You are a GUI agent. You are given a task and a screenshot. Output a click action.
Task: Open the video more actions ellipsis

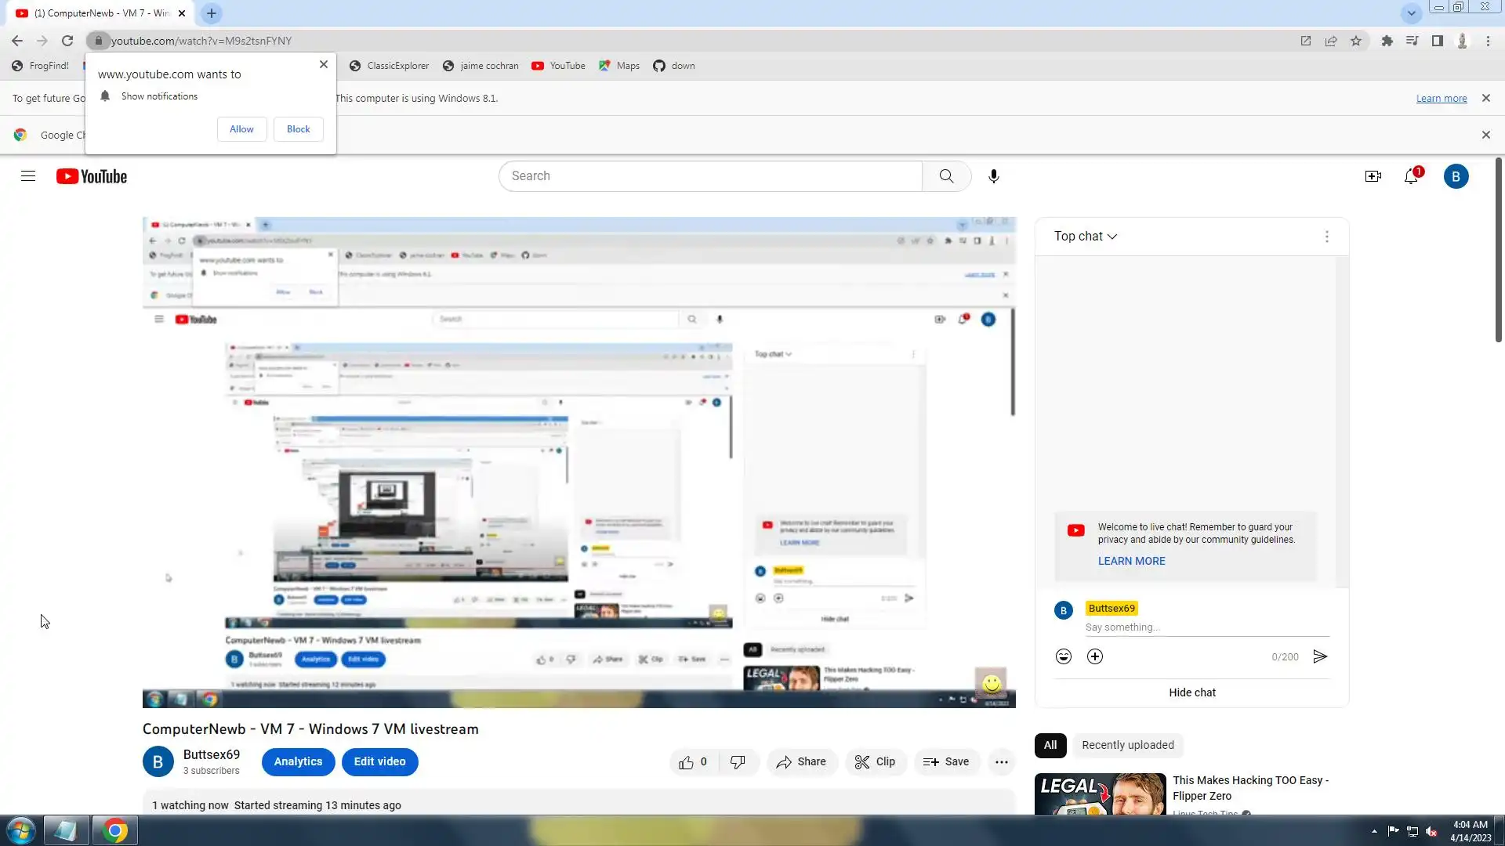pyautogui.click(x=1001, y=762)
